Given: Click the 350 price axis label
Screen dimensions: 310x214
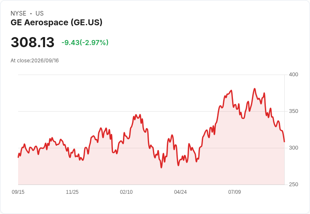Looking at the screenshot, I should [294, 111].
